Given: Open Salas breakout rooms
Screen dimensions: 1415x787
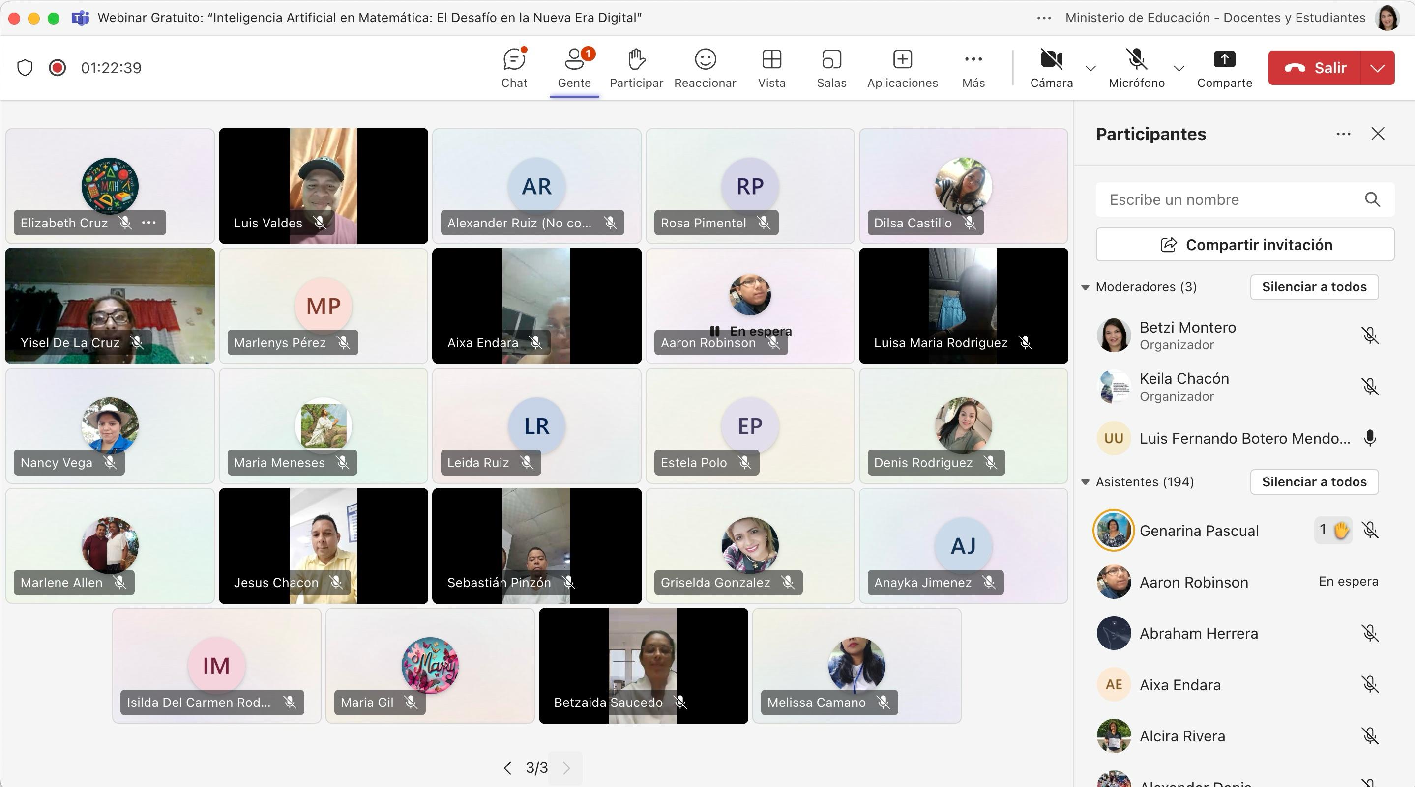Looking at the screenshot, I should tap(831, 68).
